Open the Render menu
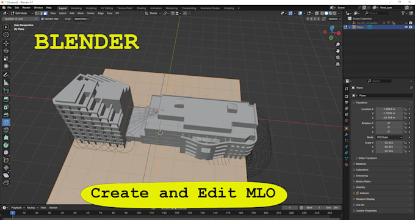This screenshot has height=220, width=415. pos(26,8)
